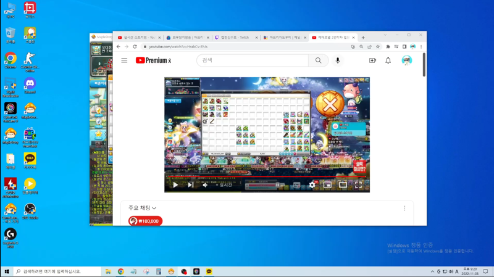Open Chrome three-dot menu
Screen dimensions: 494x277
point(421,47)
